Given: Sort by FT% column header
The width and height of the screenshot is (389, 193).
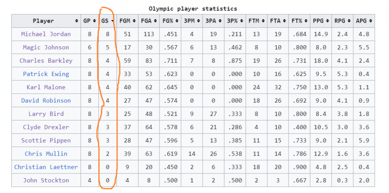Looking at the screenshot, I should click(299, 21).
